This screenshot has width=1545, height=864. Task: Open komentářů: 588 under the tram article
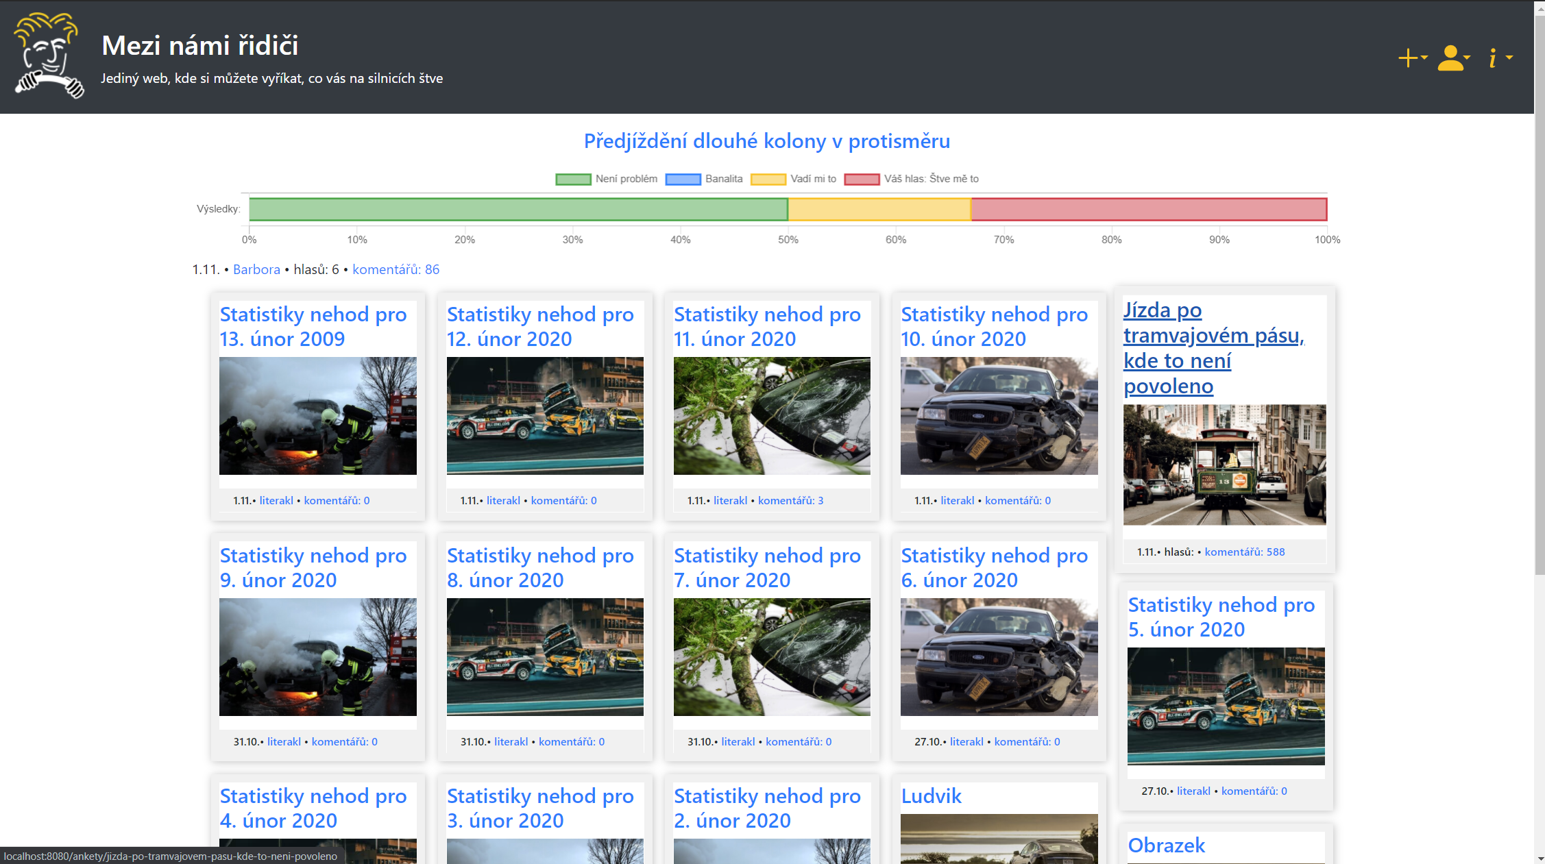coord(1244,552)
